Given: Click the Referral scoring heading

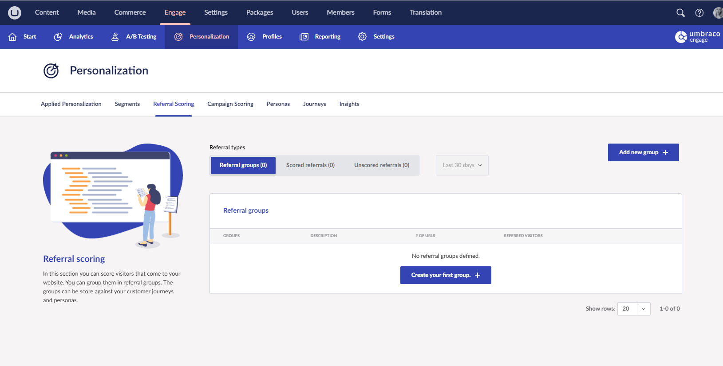Looking at the screenshot, I should click(x=74, y=259).
